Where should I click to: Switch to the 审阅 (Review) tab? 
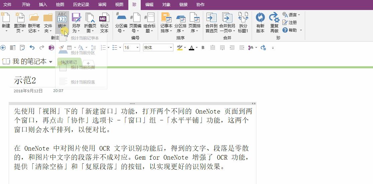click(x=102, y=5)
